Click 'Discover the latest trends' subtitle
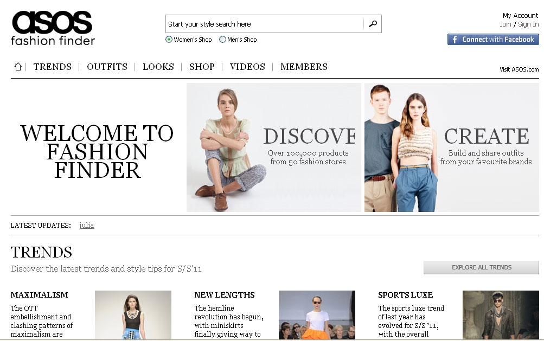The width and height of the screenshot is (544, 341). [106, 269]
